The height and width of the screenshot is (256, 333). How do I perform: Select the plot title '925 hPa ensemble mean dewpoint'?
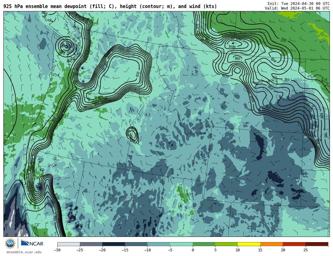[x=45, y=6]
